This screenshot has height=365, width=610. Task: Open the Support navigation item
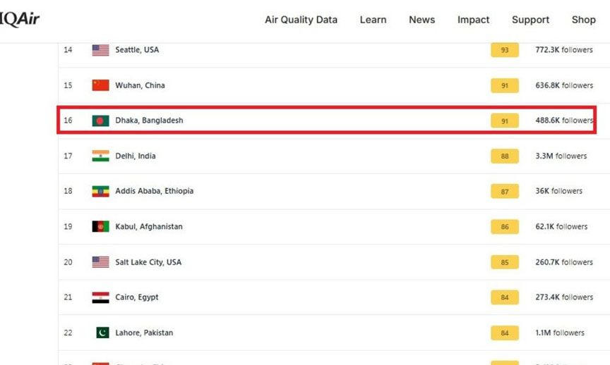[530, 20]
